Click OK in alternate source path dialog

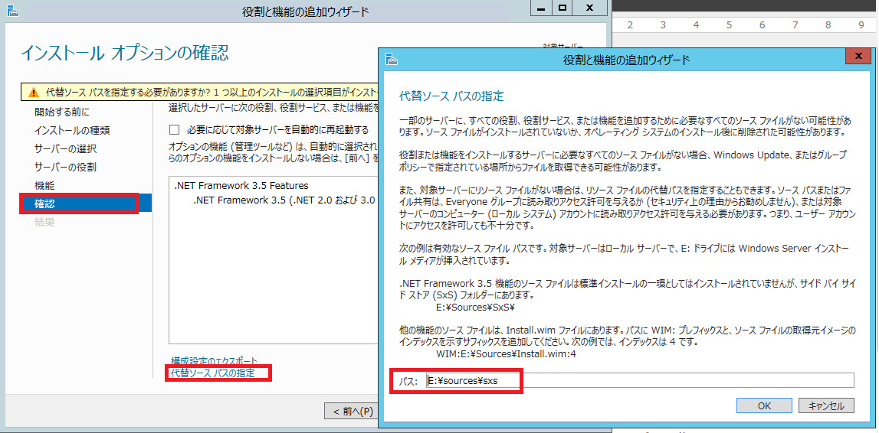tap(764, 405)
